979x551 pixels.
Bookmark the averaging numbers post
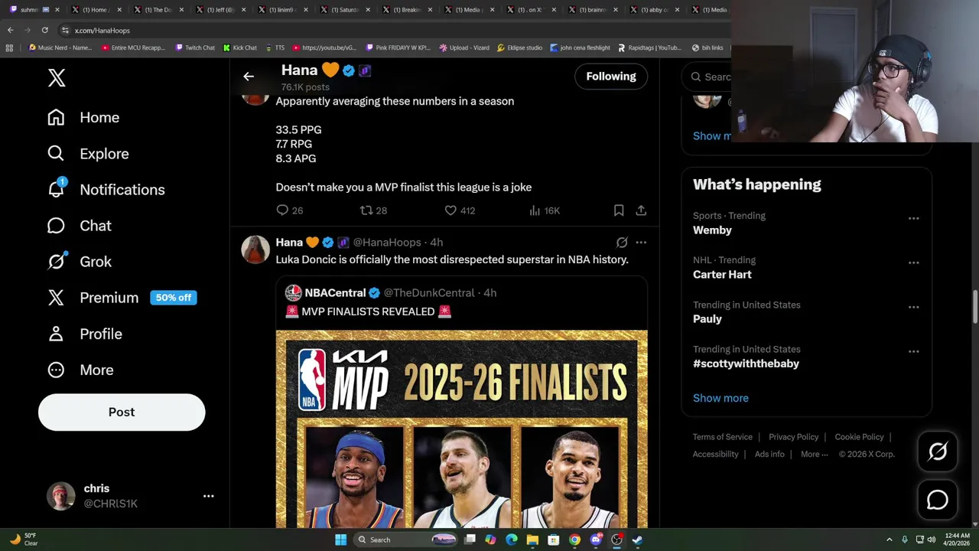point(619,210)
